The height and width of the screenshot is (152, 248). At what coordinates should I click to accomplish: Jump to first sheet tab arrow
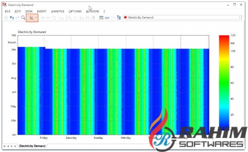5,146
